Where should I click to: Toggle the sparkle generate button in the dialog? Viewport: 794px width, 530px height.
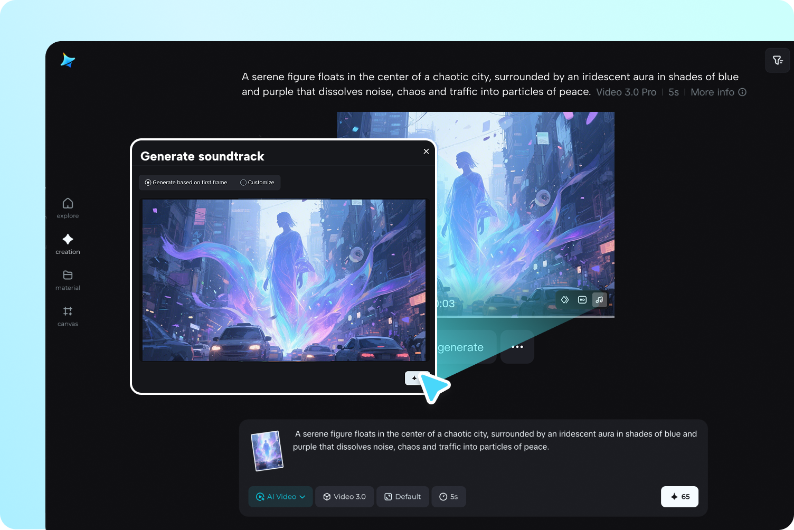pos(414,378)
